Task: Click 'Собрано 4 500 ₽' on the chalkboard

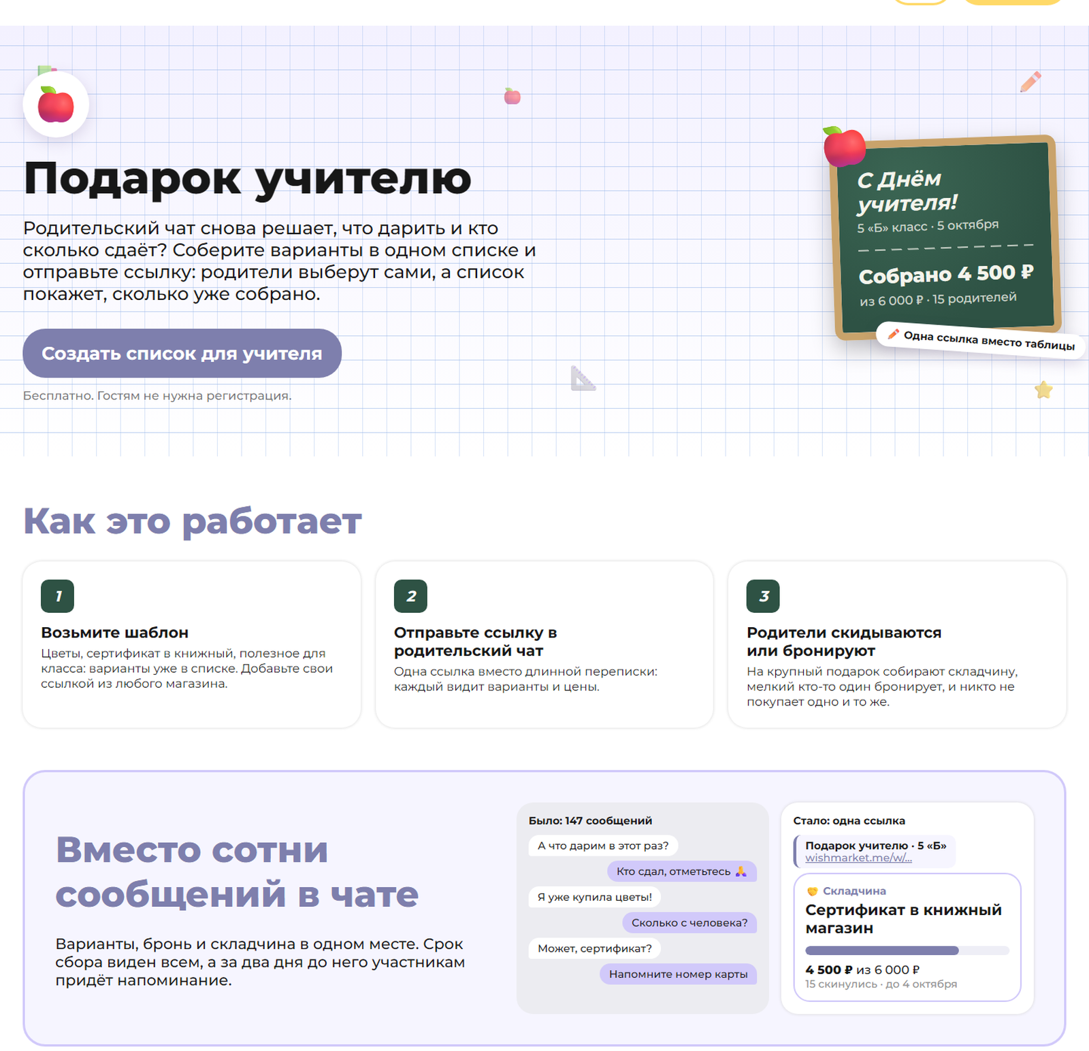Action: pyautogui.click(x=946, y=274)
